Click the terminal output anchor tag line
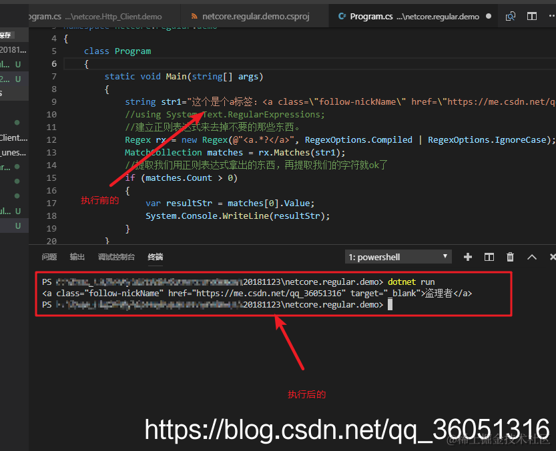 257,294
